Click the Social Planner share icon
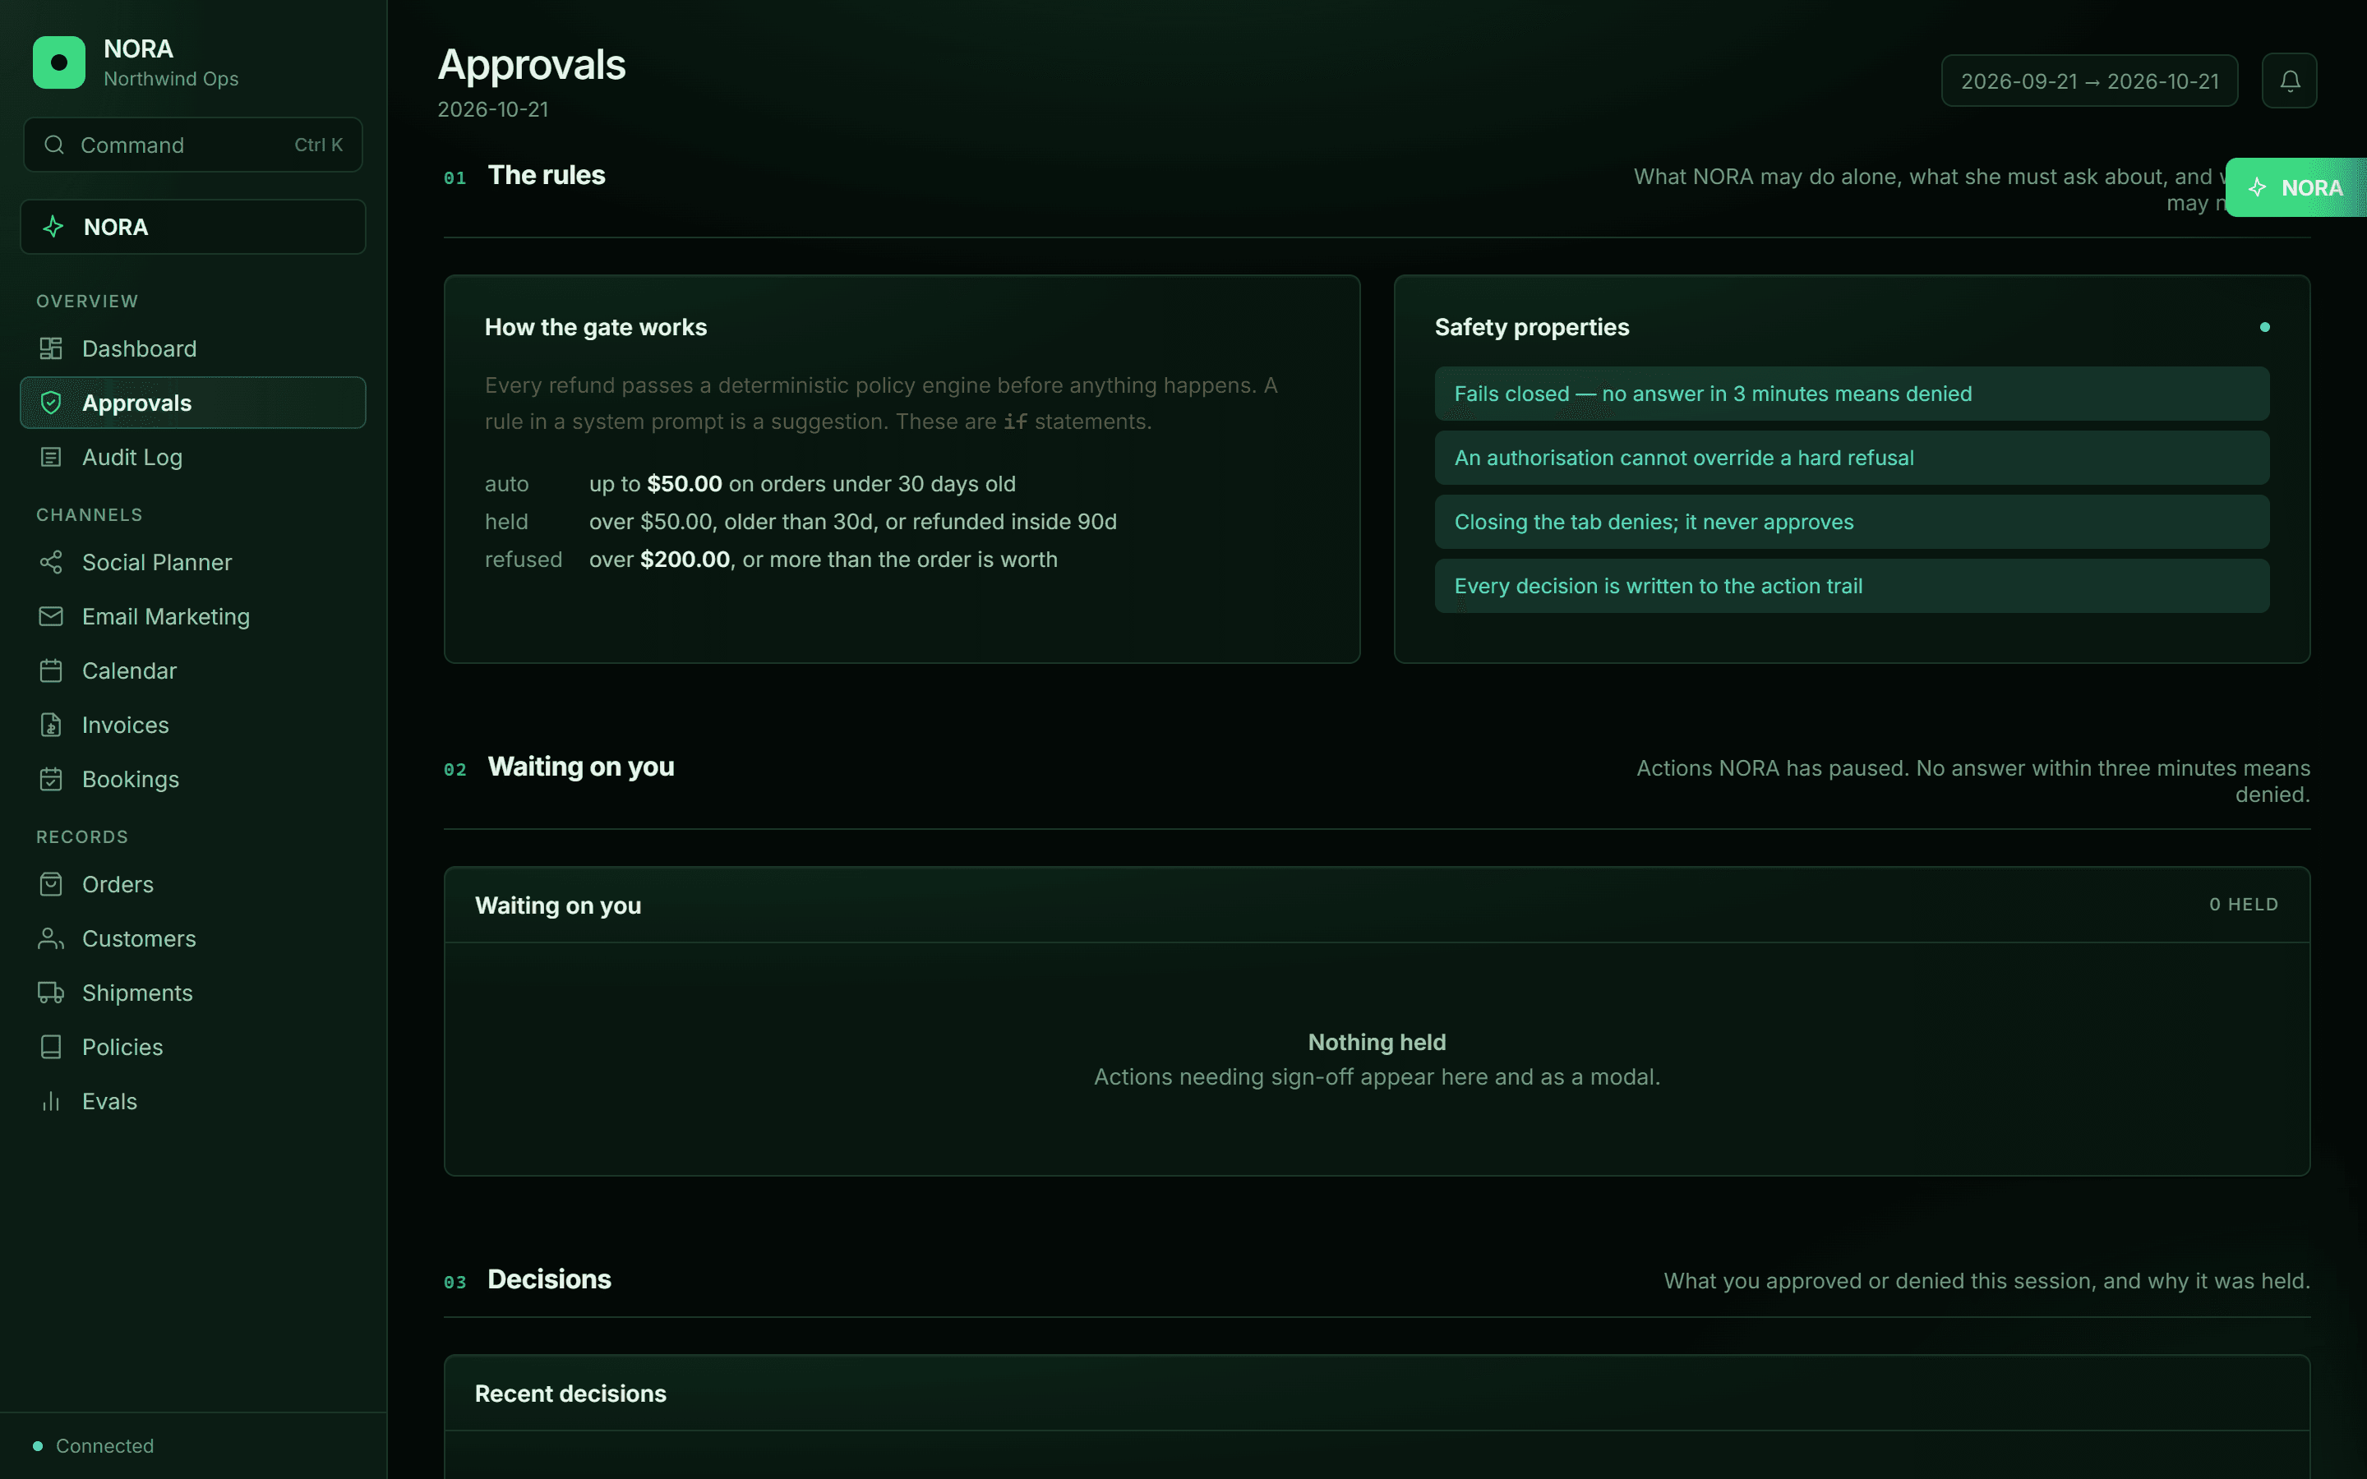Image resolution: width=2367 pixels, height=1479 pixels. (51, 563)
